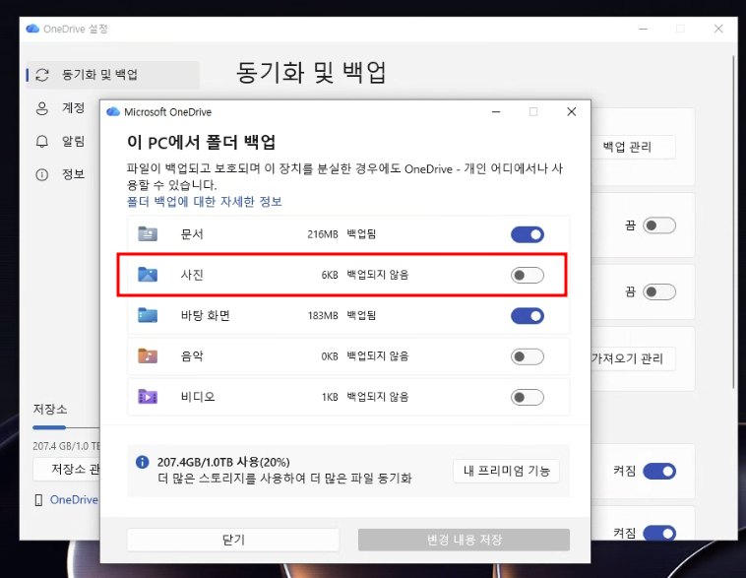Click the info icon beside storage usage
The width and height of the screenshot is (746, 578).
coord(143,462)
